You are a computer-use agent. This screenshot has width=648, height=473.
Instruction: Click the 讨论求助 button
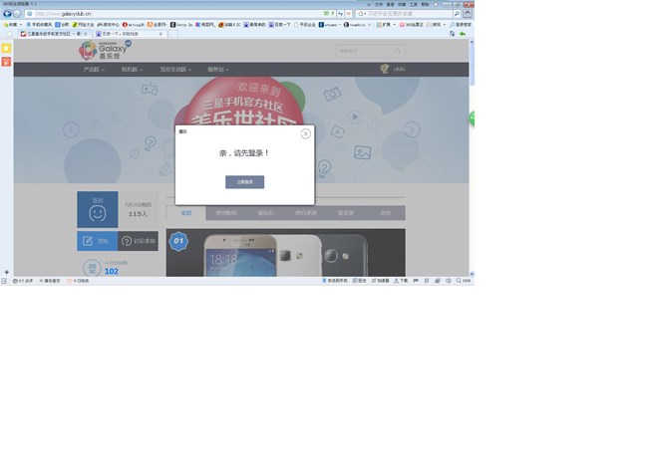tap(138, 241)
